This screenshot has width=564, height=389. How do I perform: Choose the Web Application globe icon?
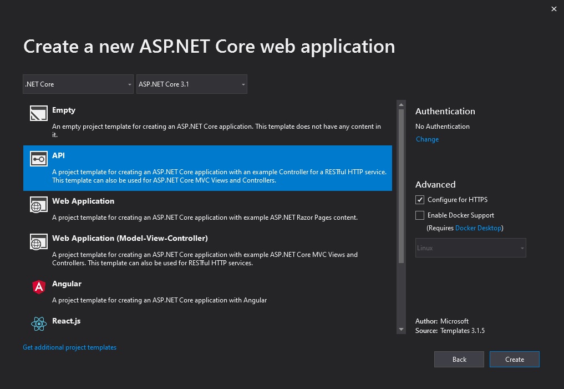tap(39, 204)
